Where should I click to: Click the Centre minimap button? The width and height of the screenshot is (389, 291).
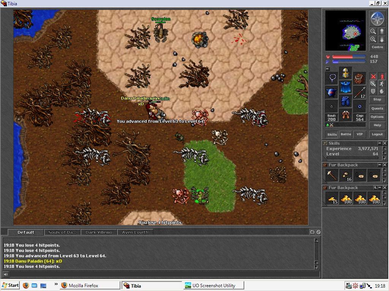click(x=377, y=47)
